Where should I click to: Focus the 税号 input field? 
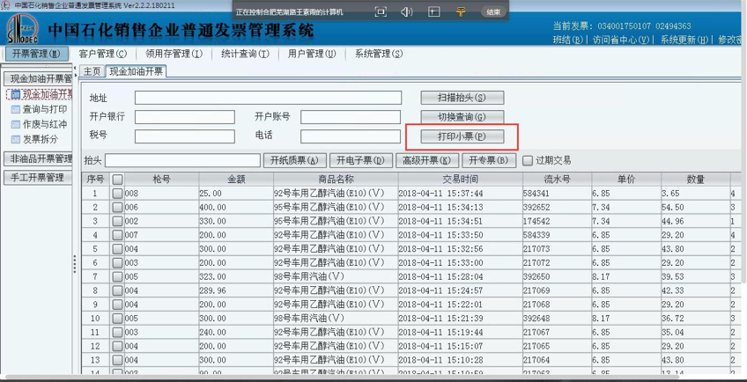(185, 136)
